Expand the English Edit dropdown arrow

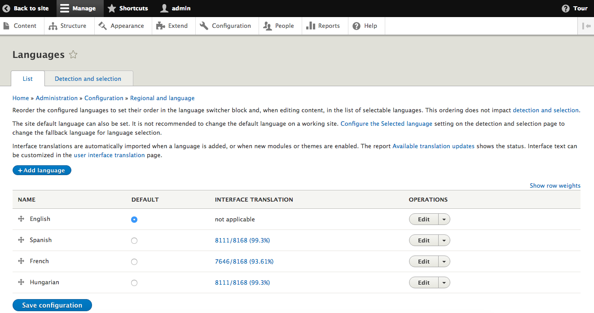point(444,220)
